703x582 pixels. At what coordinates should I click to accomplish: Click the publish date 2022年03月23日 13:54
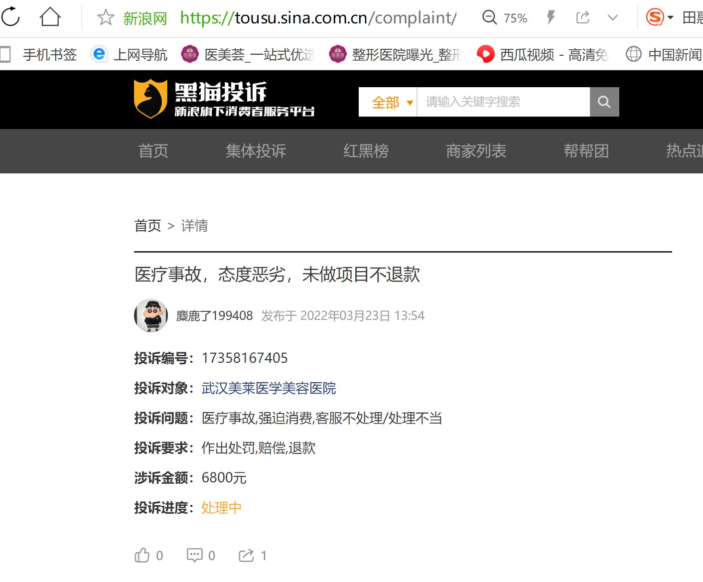362,316
